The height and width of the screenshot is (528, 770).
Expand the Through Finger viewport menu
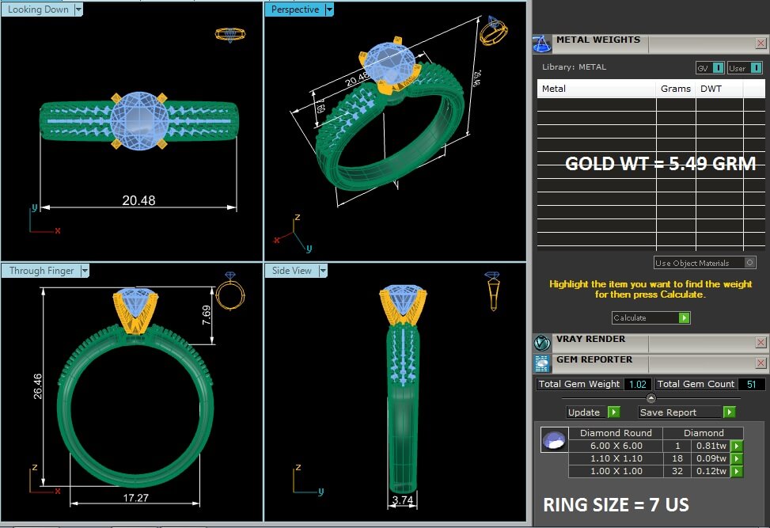point(85,271)
